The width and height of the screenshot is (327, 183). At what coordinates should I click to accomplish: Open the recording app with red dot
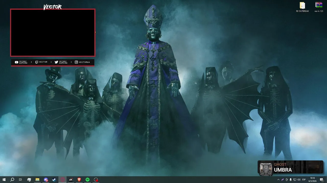(x=96, y=180)
